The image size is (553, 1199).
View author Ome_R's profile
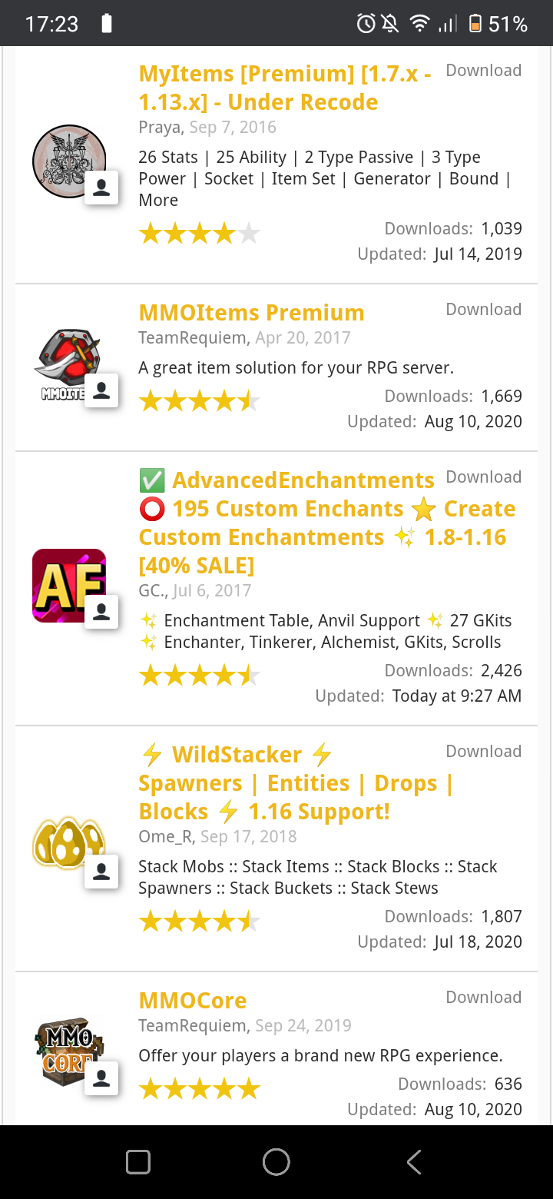(166, 837)
